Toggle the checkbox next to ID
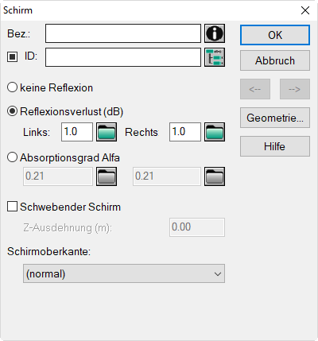Screen dimensions: 318x341 pyautogui.click(x=12, y=56)
